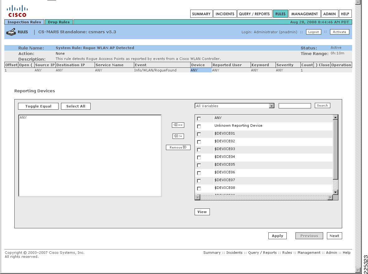
Task: Click the Rules book icon
Action: 11,32
